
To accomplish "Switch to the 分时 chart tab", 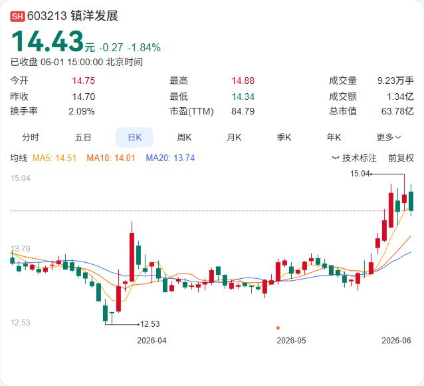I will click(x=31, y=137).
